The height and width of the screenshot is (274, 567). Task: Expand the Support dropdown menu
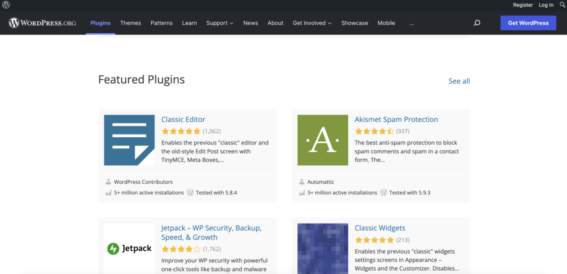coord(220,23)
